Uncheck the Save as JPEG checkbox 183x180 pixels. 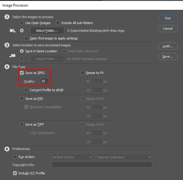tap(22, 73)
